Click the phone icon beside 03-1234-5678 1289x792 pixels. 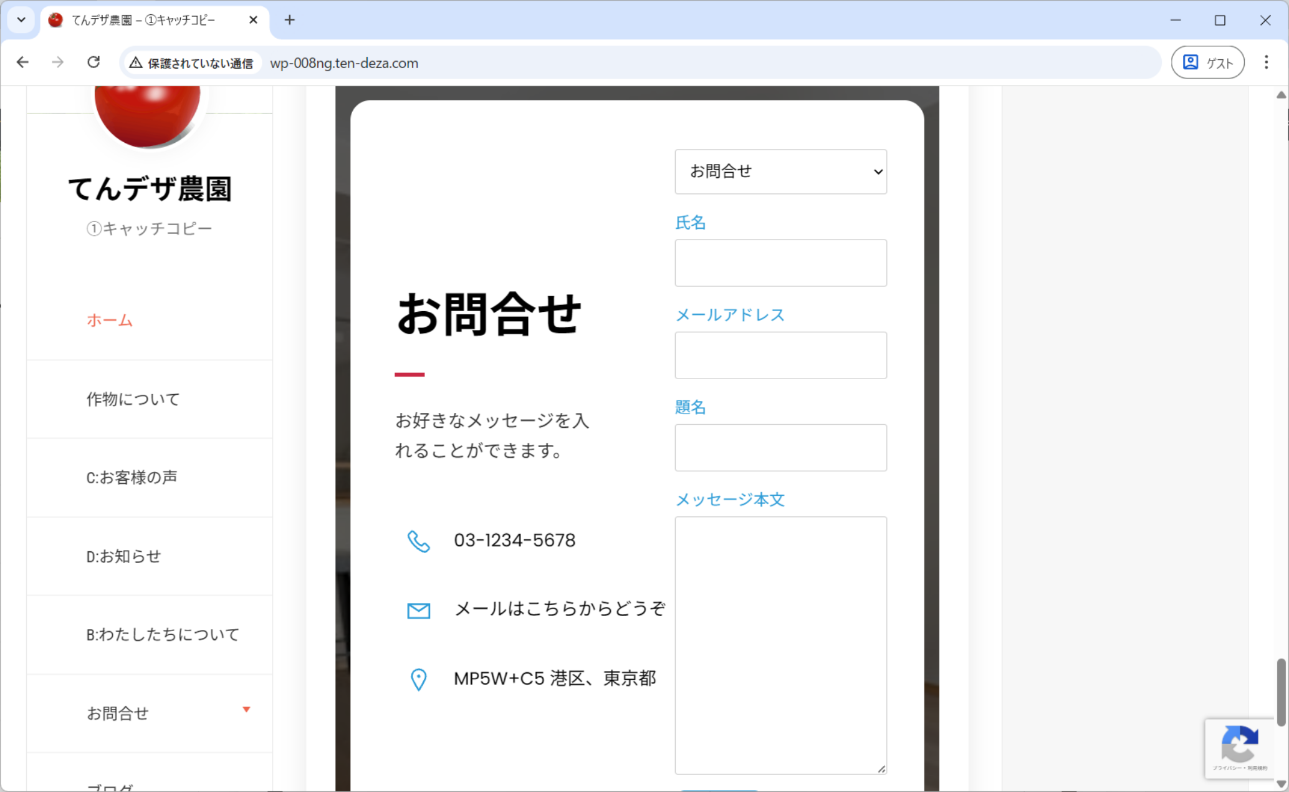(418, 541)
